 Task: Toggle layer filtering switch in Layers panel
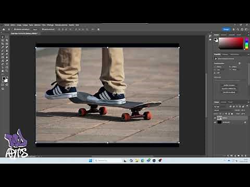point(247,106)
